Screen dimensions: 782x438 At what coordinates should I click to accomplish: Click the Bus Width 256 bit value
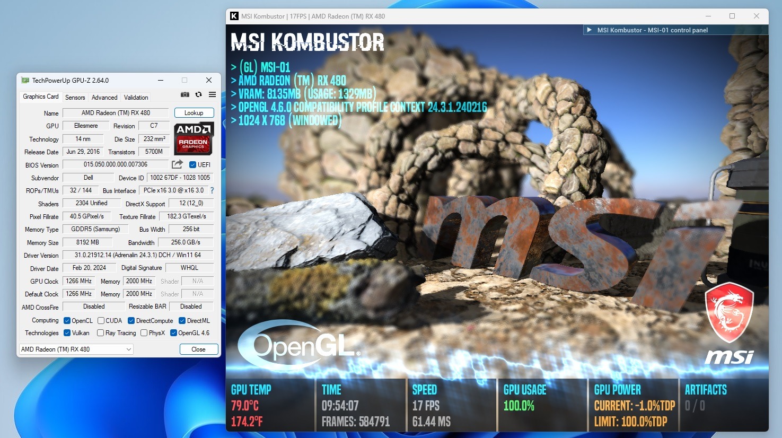191,229
